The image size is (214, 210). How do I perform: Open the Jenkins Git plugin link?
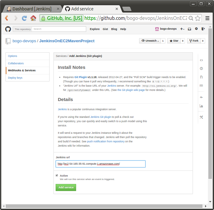tap(101, 117)
